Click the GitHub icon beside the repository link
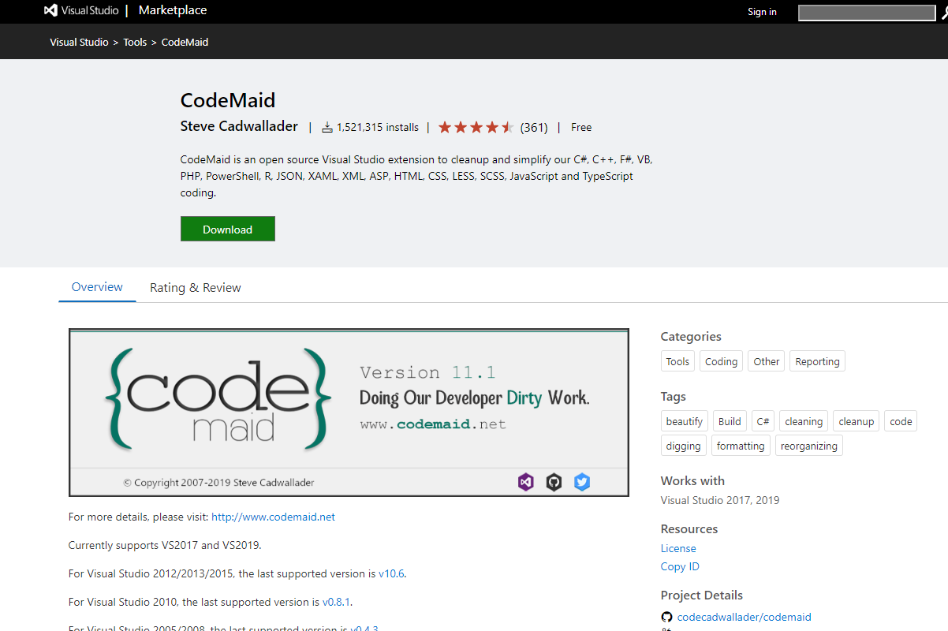 click(666, 617)
